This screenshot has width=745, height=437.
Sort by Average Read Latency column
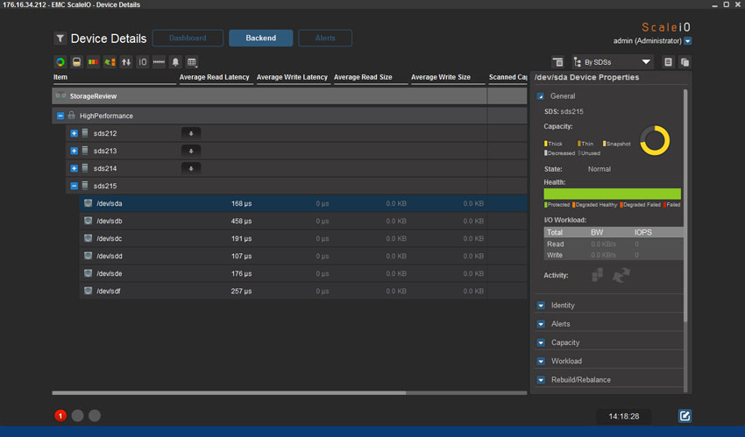pyautogui.click(x=214, y=77)
